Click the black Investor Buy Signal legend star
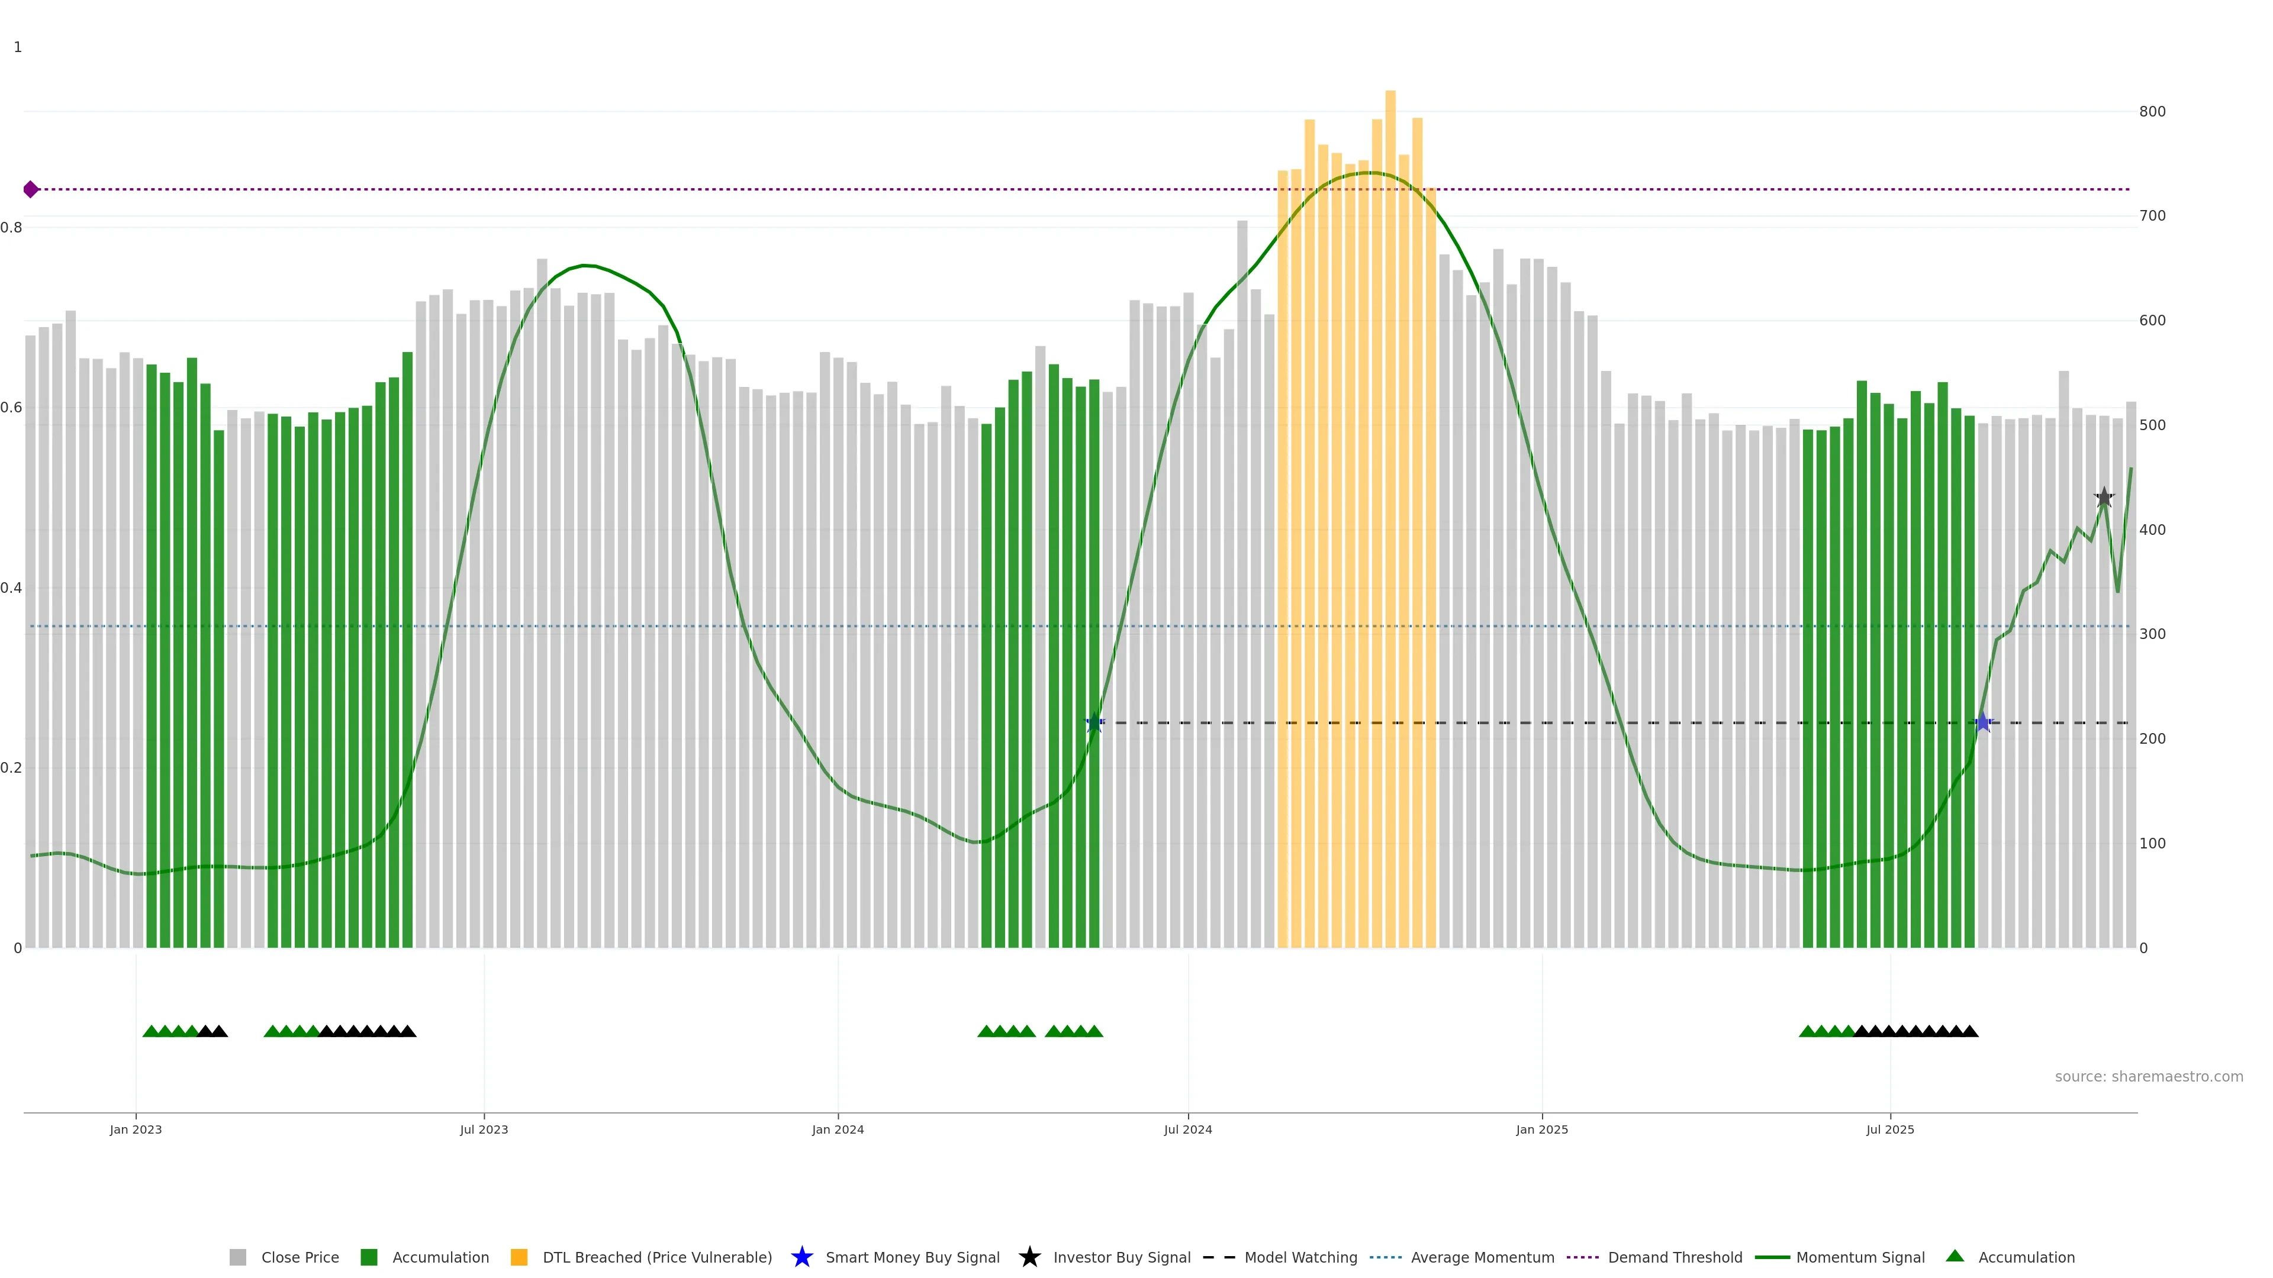Screen dimensions: 2273x1278 tap(1029, 1258)
